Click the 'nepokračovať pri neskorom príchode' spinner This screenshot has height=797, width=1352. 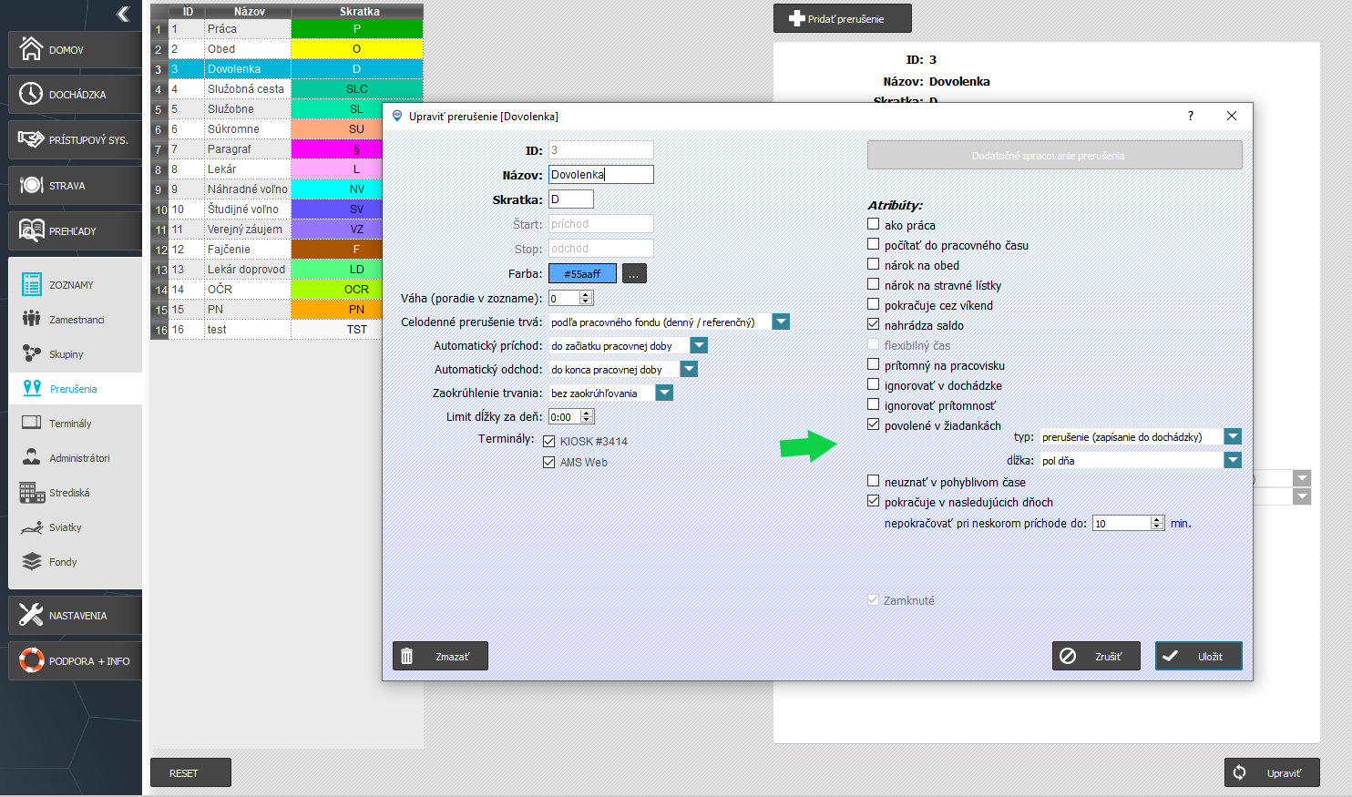1157,523
